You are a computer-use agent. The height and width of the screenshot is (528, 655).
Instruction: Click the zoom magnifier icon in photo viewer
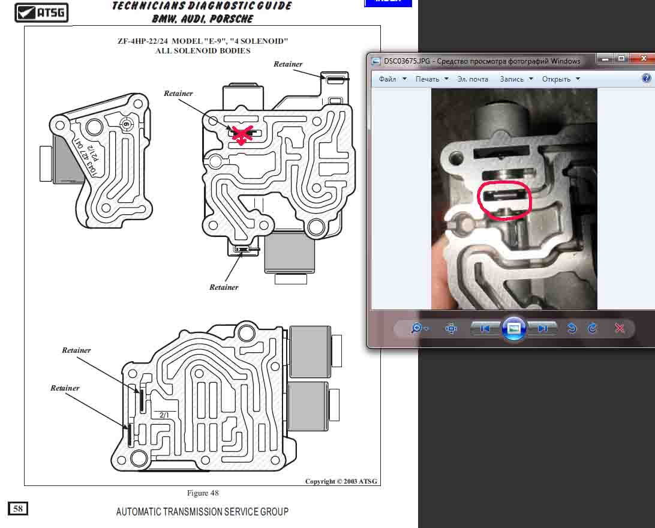point(416,328)
